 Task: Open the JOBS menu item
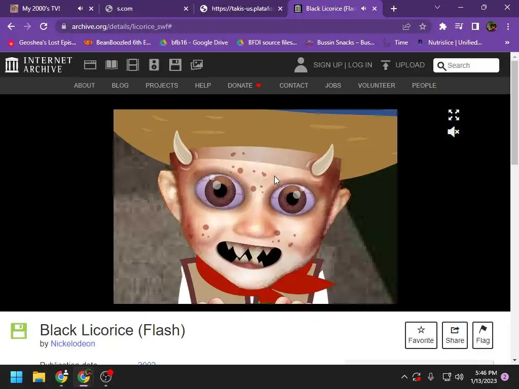point(333,85)
